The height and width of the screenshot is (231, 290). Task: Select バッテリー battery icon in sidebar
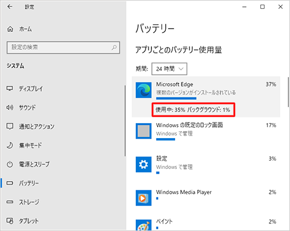pos(10,183)
